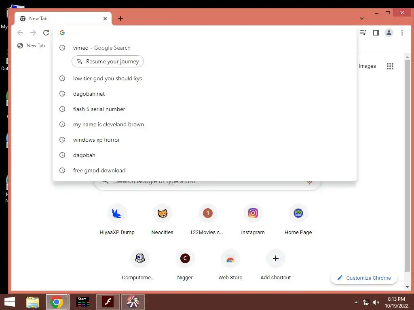Open the tab search dropdown chevron
Viewport: 414px width, 310px height.
coord(362,19)
